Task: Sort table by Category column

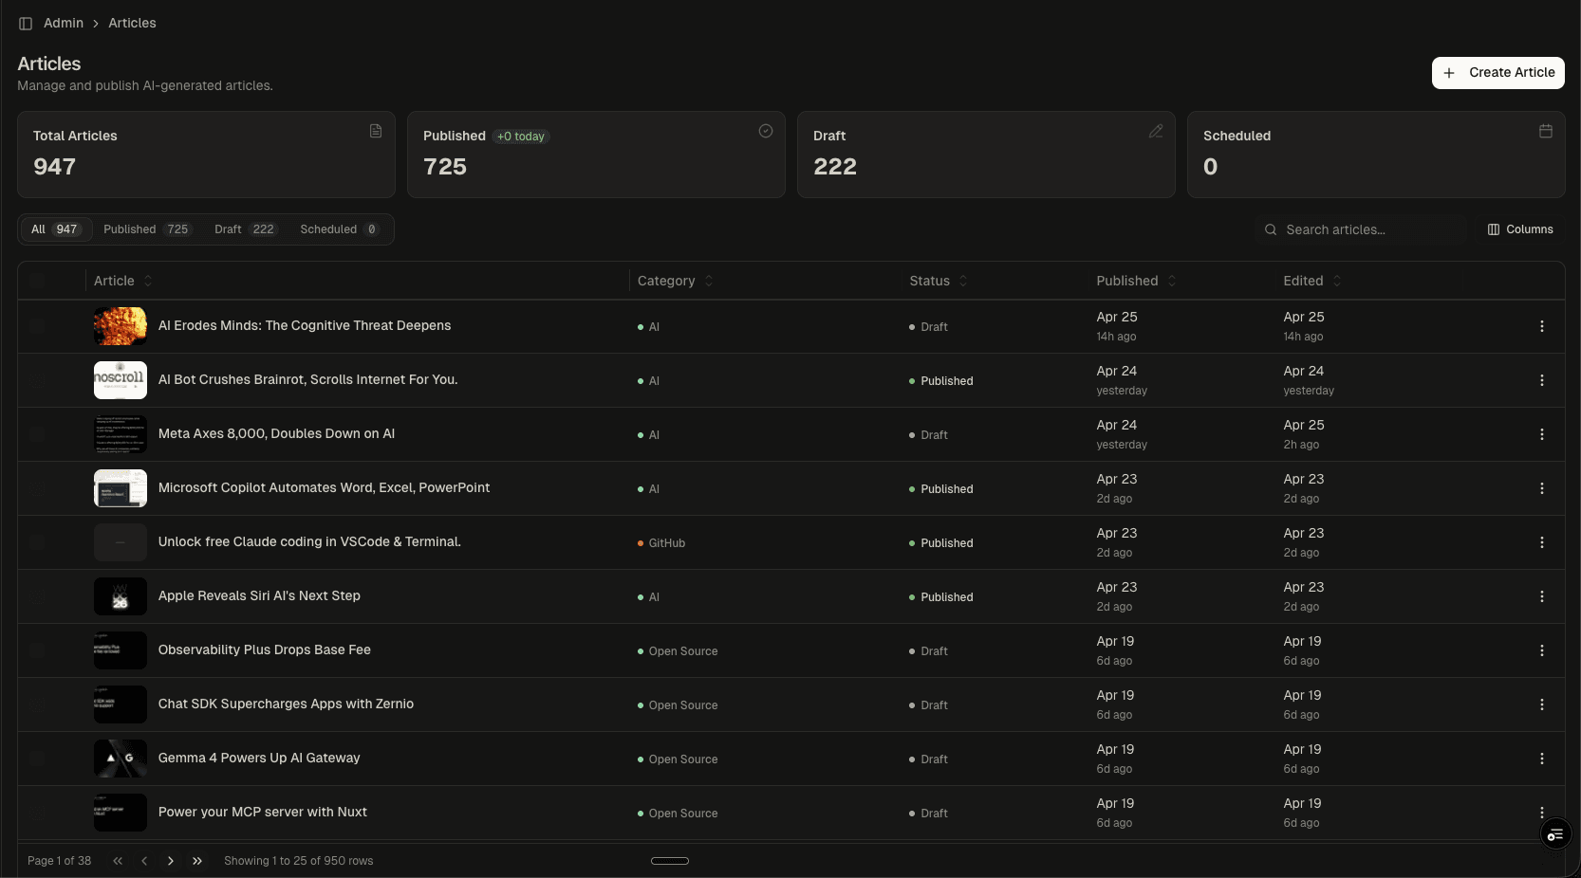Action: [675, 281]
